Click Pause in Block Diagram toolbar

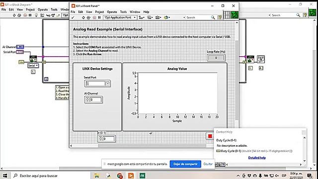point(30,15)
